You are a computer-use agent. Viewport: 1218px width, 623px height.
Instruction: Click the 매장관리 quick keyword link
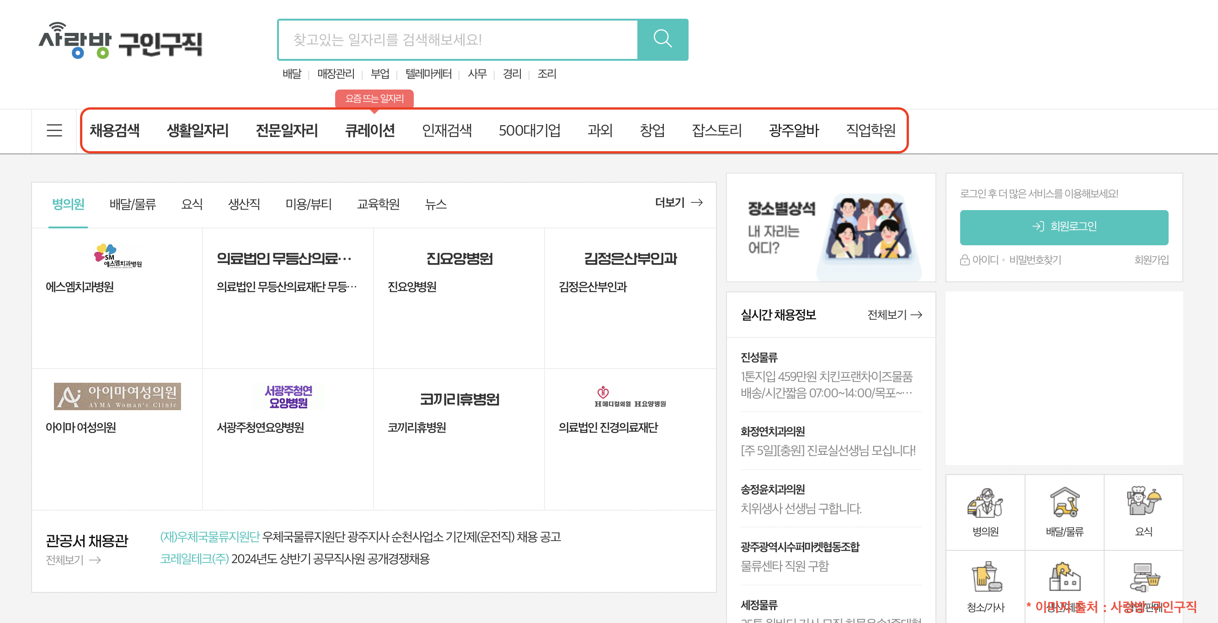pos(336,74)
